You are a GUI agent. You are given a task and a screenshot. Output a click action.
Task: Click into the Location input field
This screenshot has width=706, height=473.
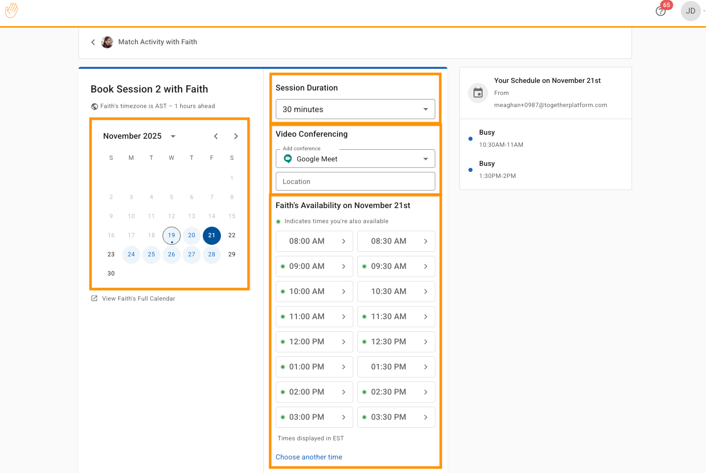[x=355, y=181]
